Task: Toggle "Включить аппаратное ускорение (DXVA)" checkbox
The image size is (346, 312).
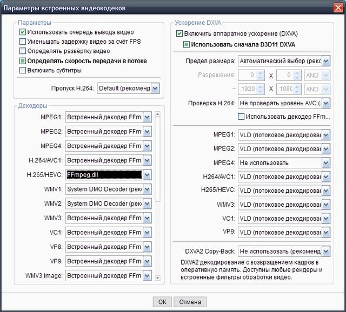Action: (x=179, y=33)
